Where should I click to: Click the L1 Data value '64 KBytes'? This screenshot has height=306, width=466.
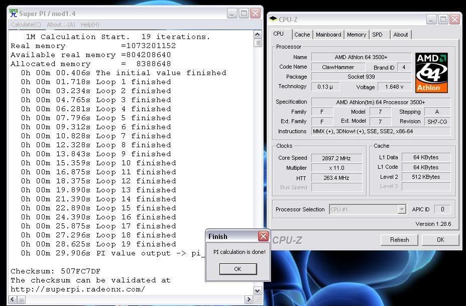tap(426, 157)
